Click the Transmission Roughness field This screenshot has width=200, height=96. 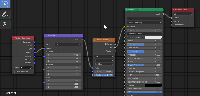click(x=144, y=82)
